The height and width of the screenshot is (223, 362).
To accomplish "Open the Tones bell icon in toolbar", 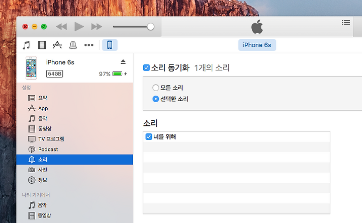I will (x=73, y=45).
